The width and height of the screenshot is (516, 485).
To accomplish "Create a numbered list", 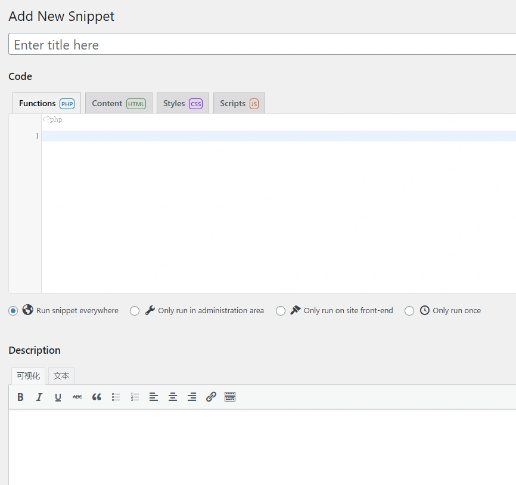I will click(135, 397).
